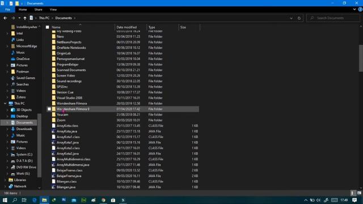Select the ArrayKota.java file icon
This screenshot has width=363, height=204.
click(54, 131)
